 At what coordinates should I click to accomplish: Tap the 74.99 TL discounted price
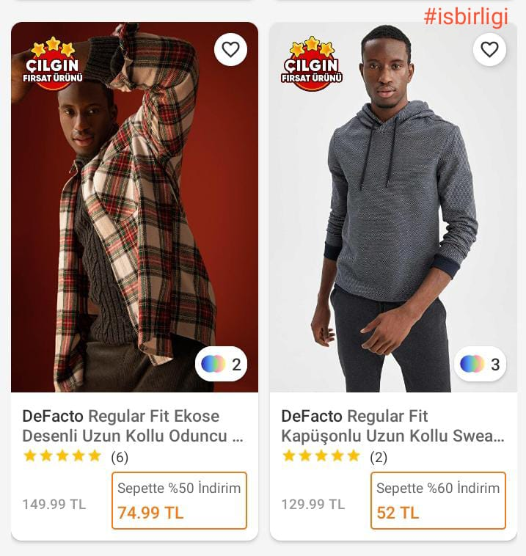(150, 513)
